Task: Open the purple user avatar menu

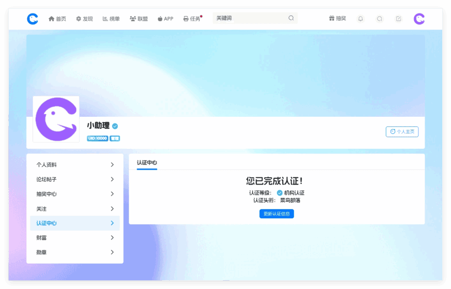Action: (419, 19)
